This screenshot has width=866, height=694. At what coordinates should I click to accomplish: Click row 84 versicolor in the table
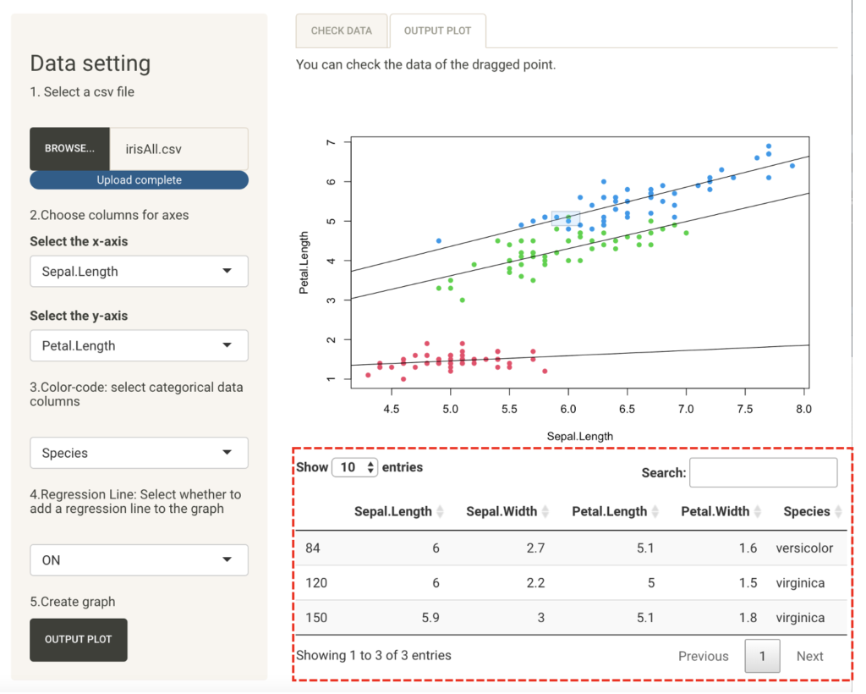571,548
